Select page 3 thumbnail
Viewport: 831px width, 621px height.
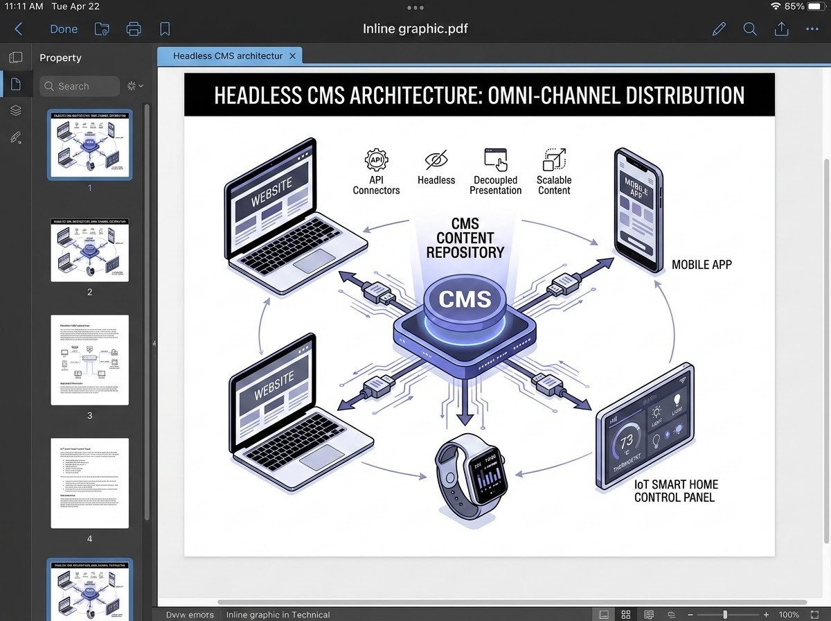coord(90,360)
